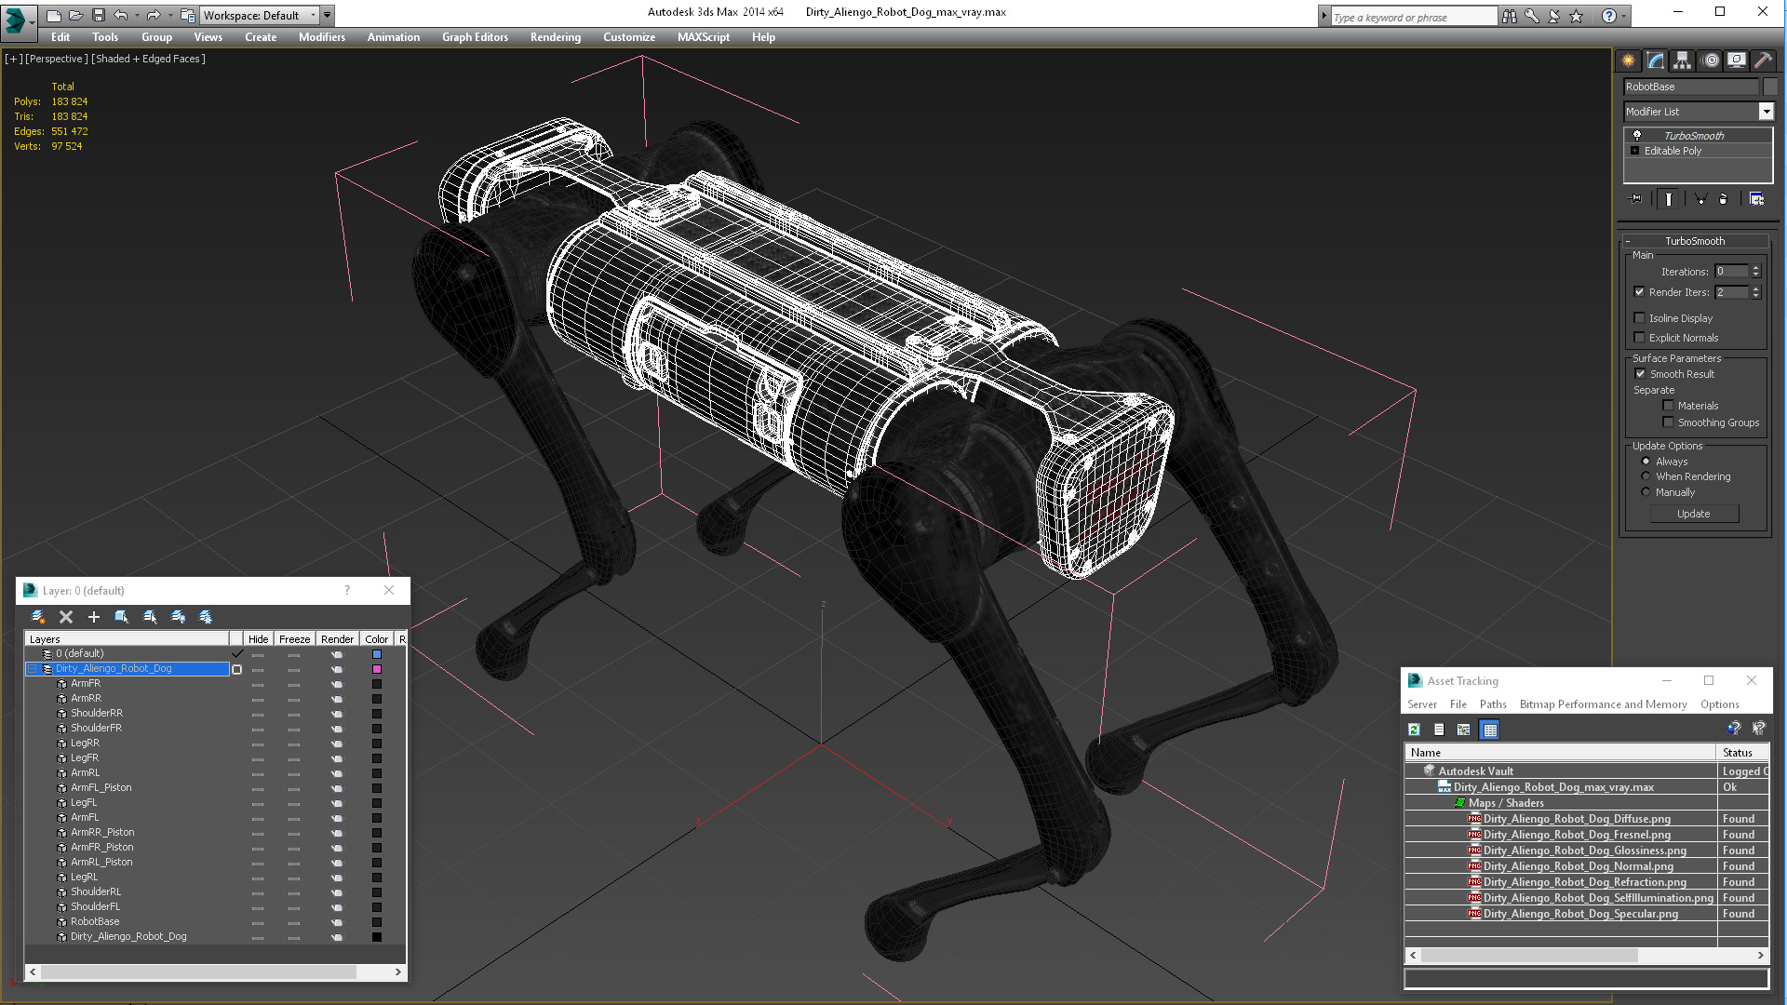Click Tree View icon in Asset Tracking
This screenshot has height=1005, width=1787.
click(1464, 730)
